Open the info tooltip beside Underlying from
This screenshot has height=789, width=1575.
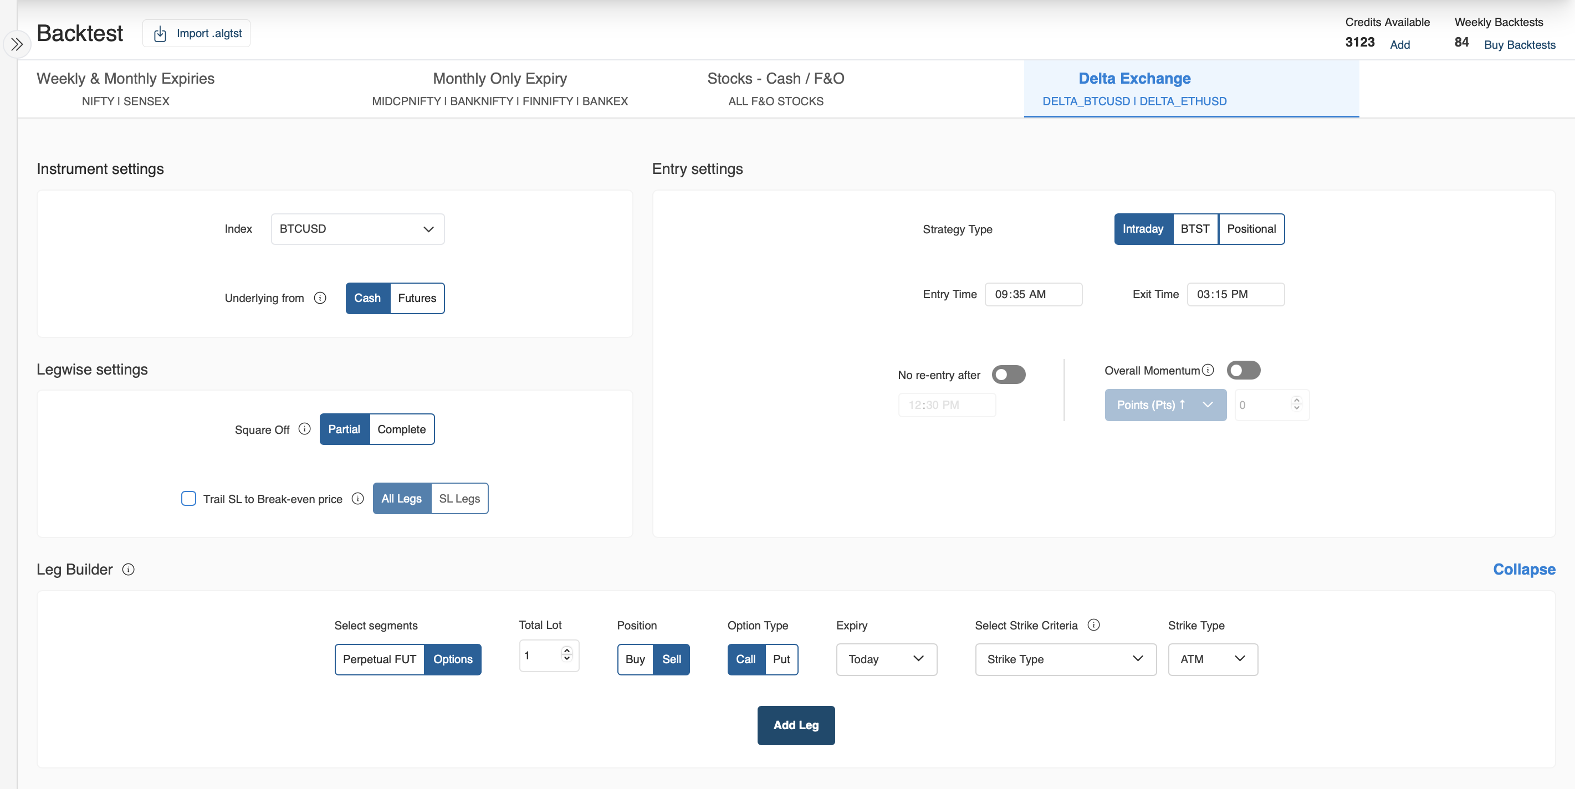point(320,298)
